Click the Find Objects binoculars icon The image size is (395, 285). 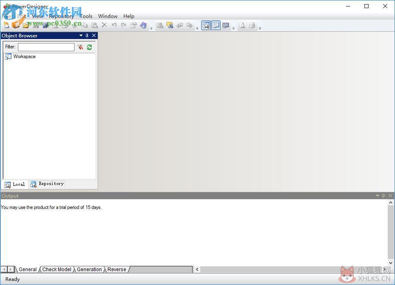[170, 25]
